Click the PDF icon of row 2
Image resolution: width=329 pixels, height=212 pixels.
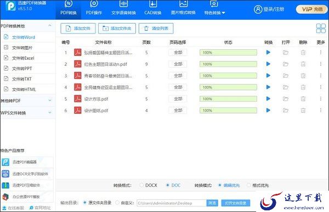pos(78,64)
